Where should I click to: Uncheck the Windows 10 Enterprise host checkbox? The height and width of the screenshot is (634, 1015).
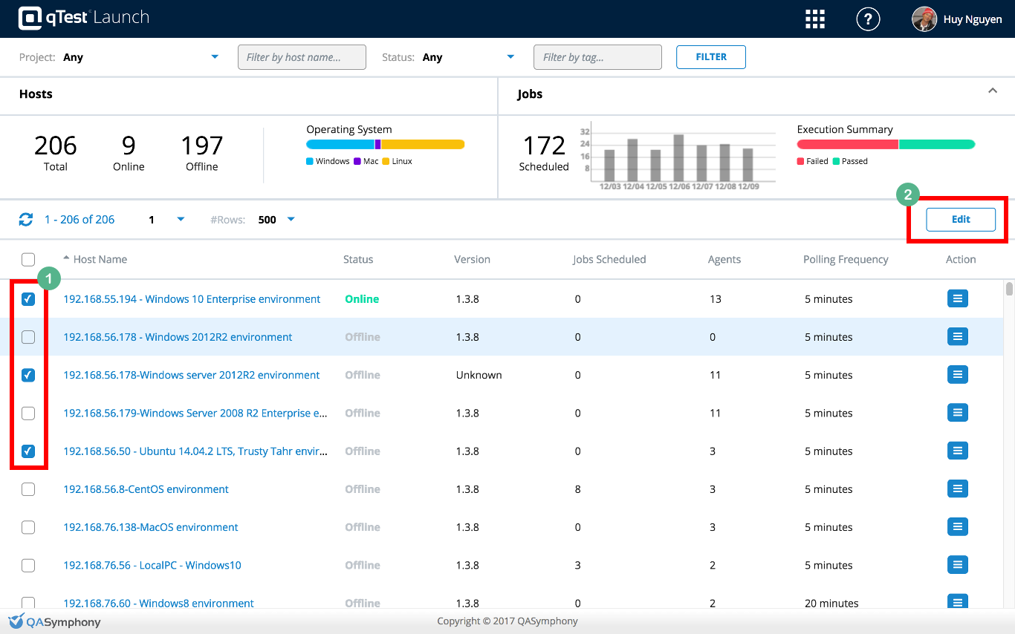point(28,299)
